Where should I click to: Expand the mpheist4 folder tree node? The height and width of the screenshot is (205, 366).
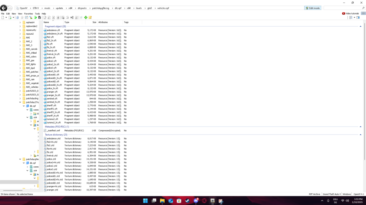pos(20,23)
